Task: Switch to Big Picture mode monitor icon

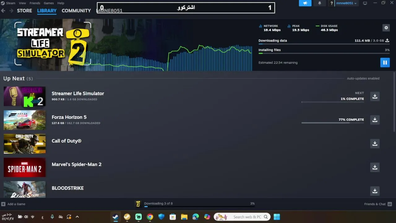Action: click(365, 3)
